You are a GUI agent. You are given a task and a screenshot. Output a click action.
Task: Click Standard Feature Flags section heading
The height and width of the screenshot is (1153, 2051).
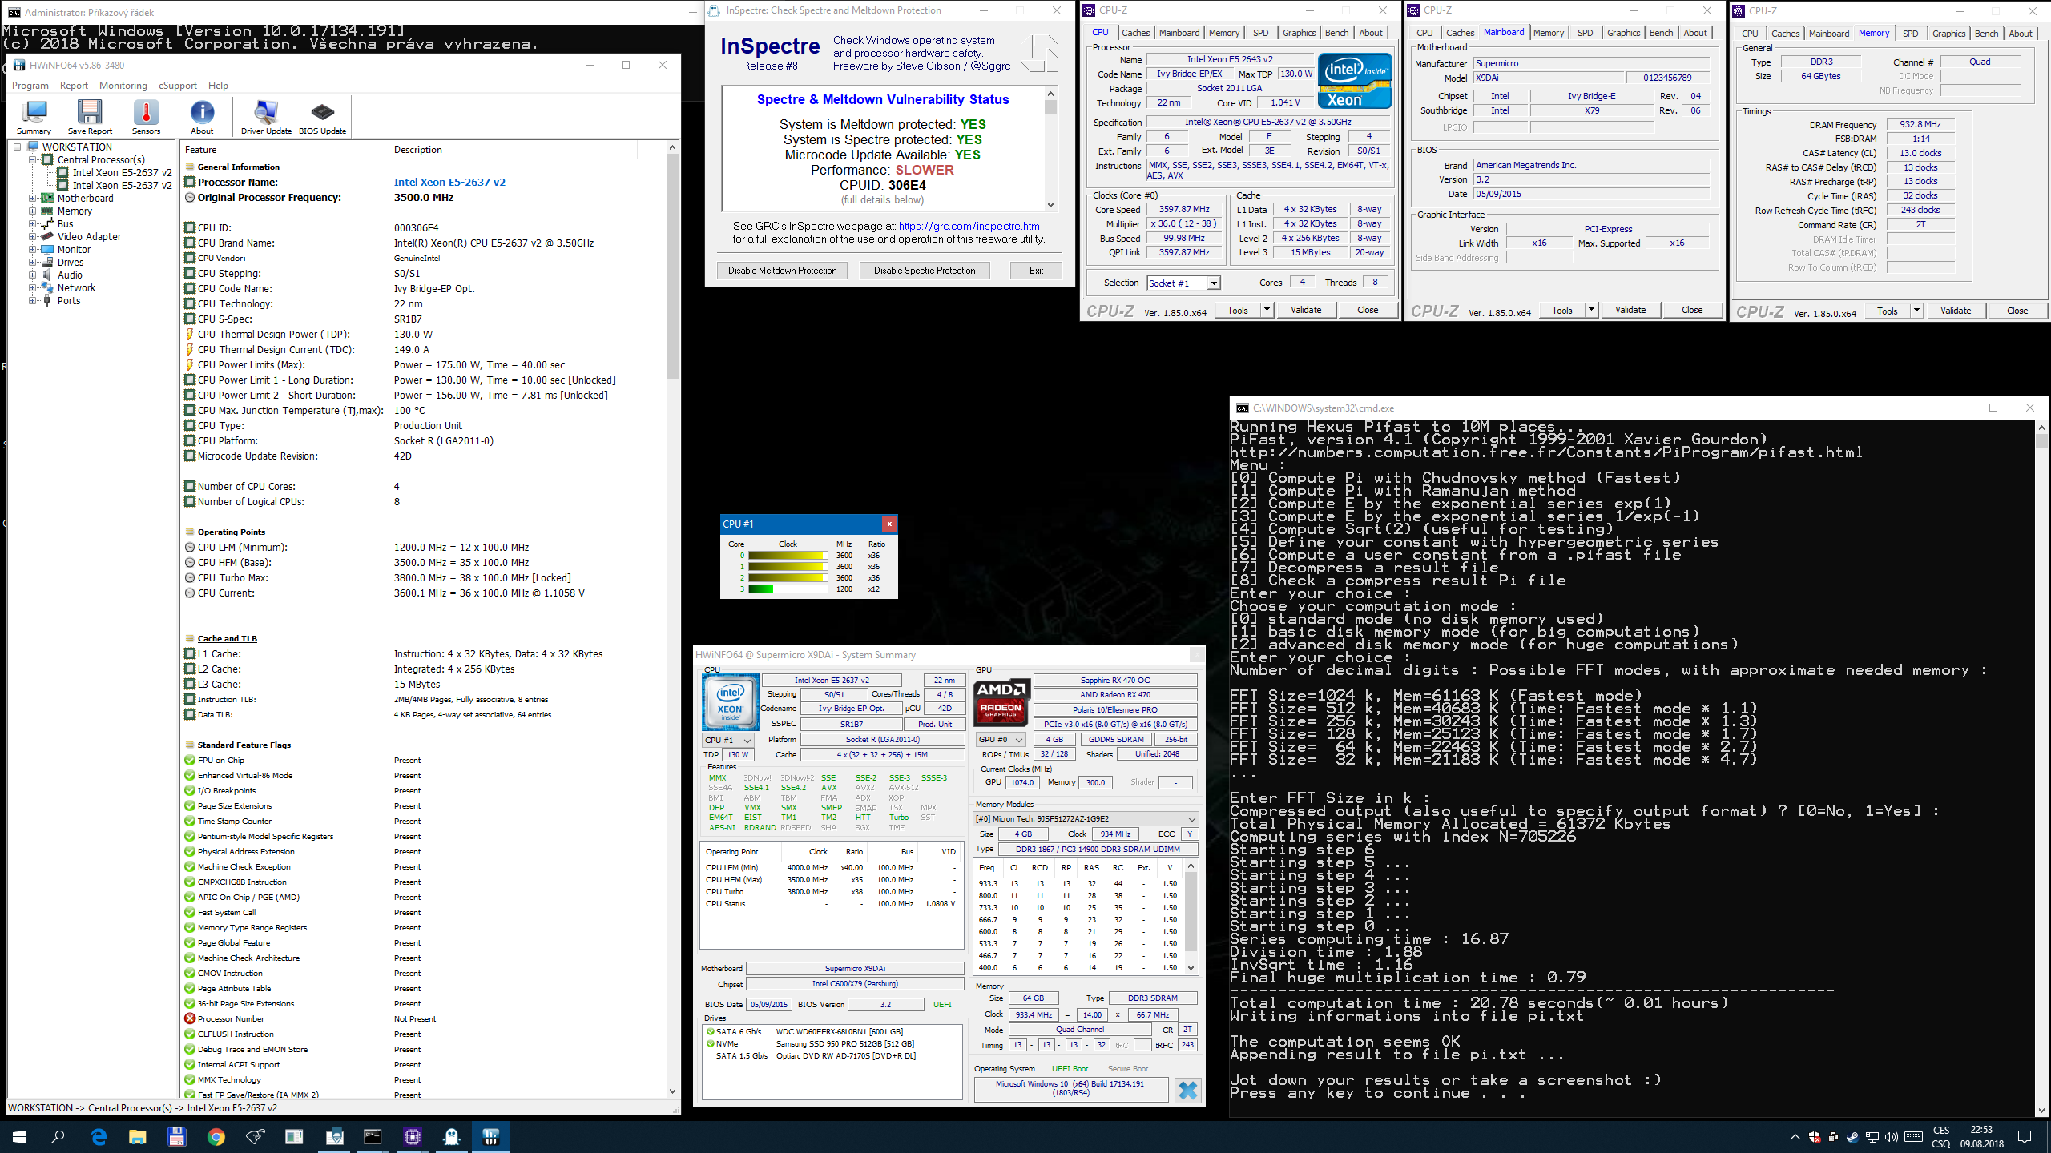coord(244,745)
